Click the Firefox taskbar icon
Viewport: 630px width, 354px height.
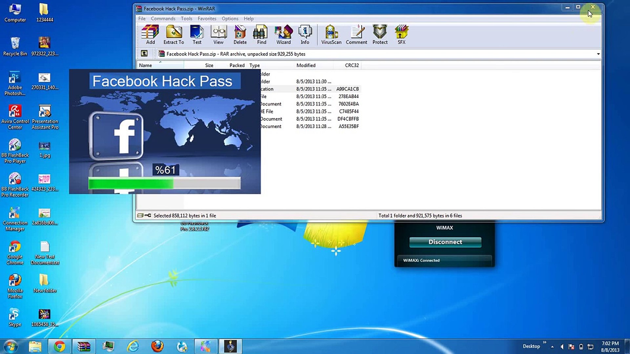pyautogui.click(x=157, y=346)
